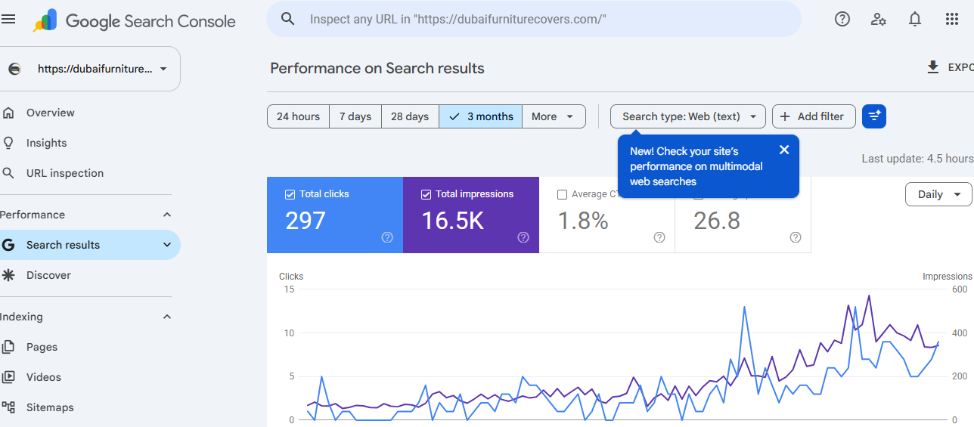This screenshot has height=427, width=974.
Task: Open the Google apps grid
Action: coord(952,20)
